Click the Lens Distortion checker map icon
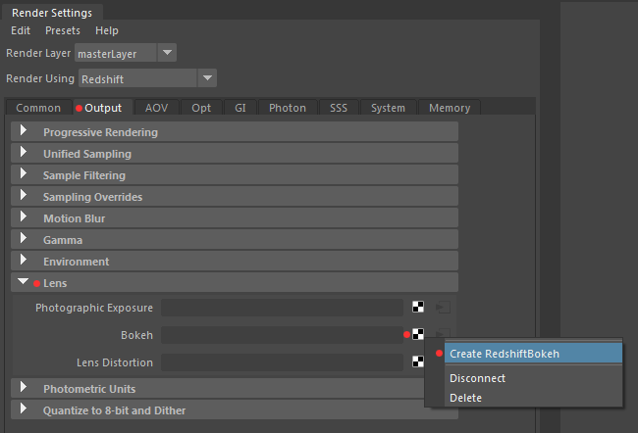This screenshot has width=638, height=433. pyautogui.click(x=418, y=361)
